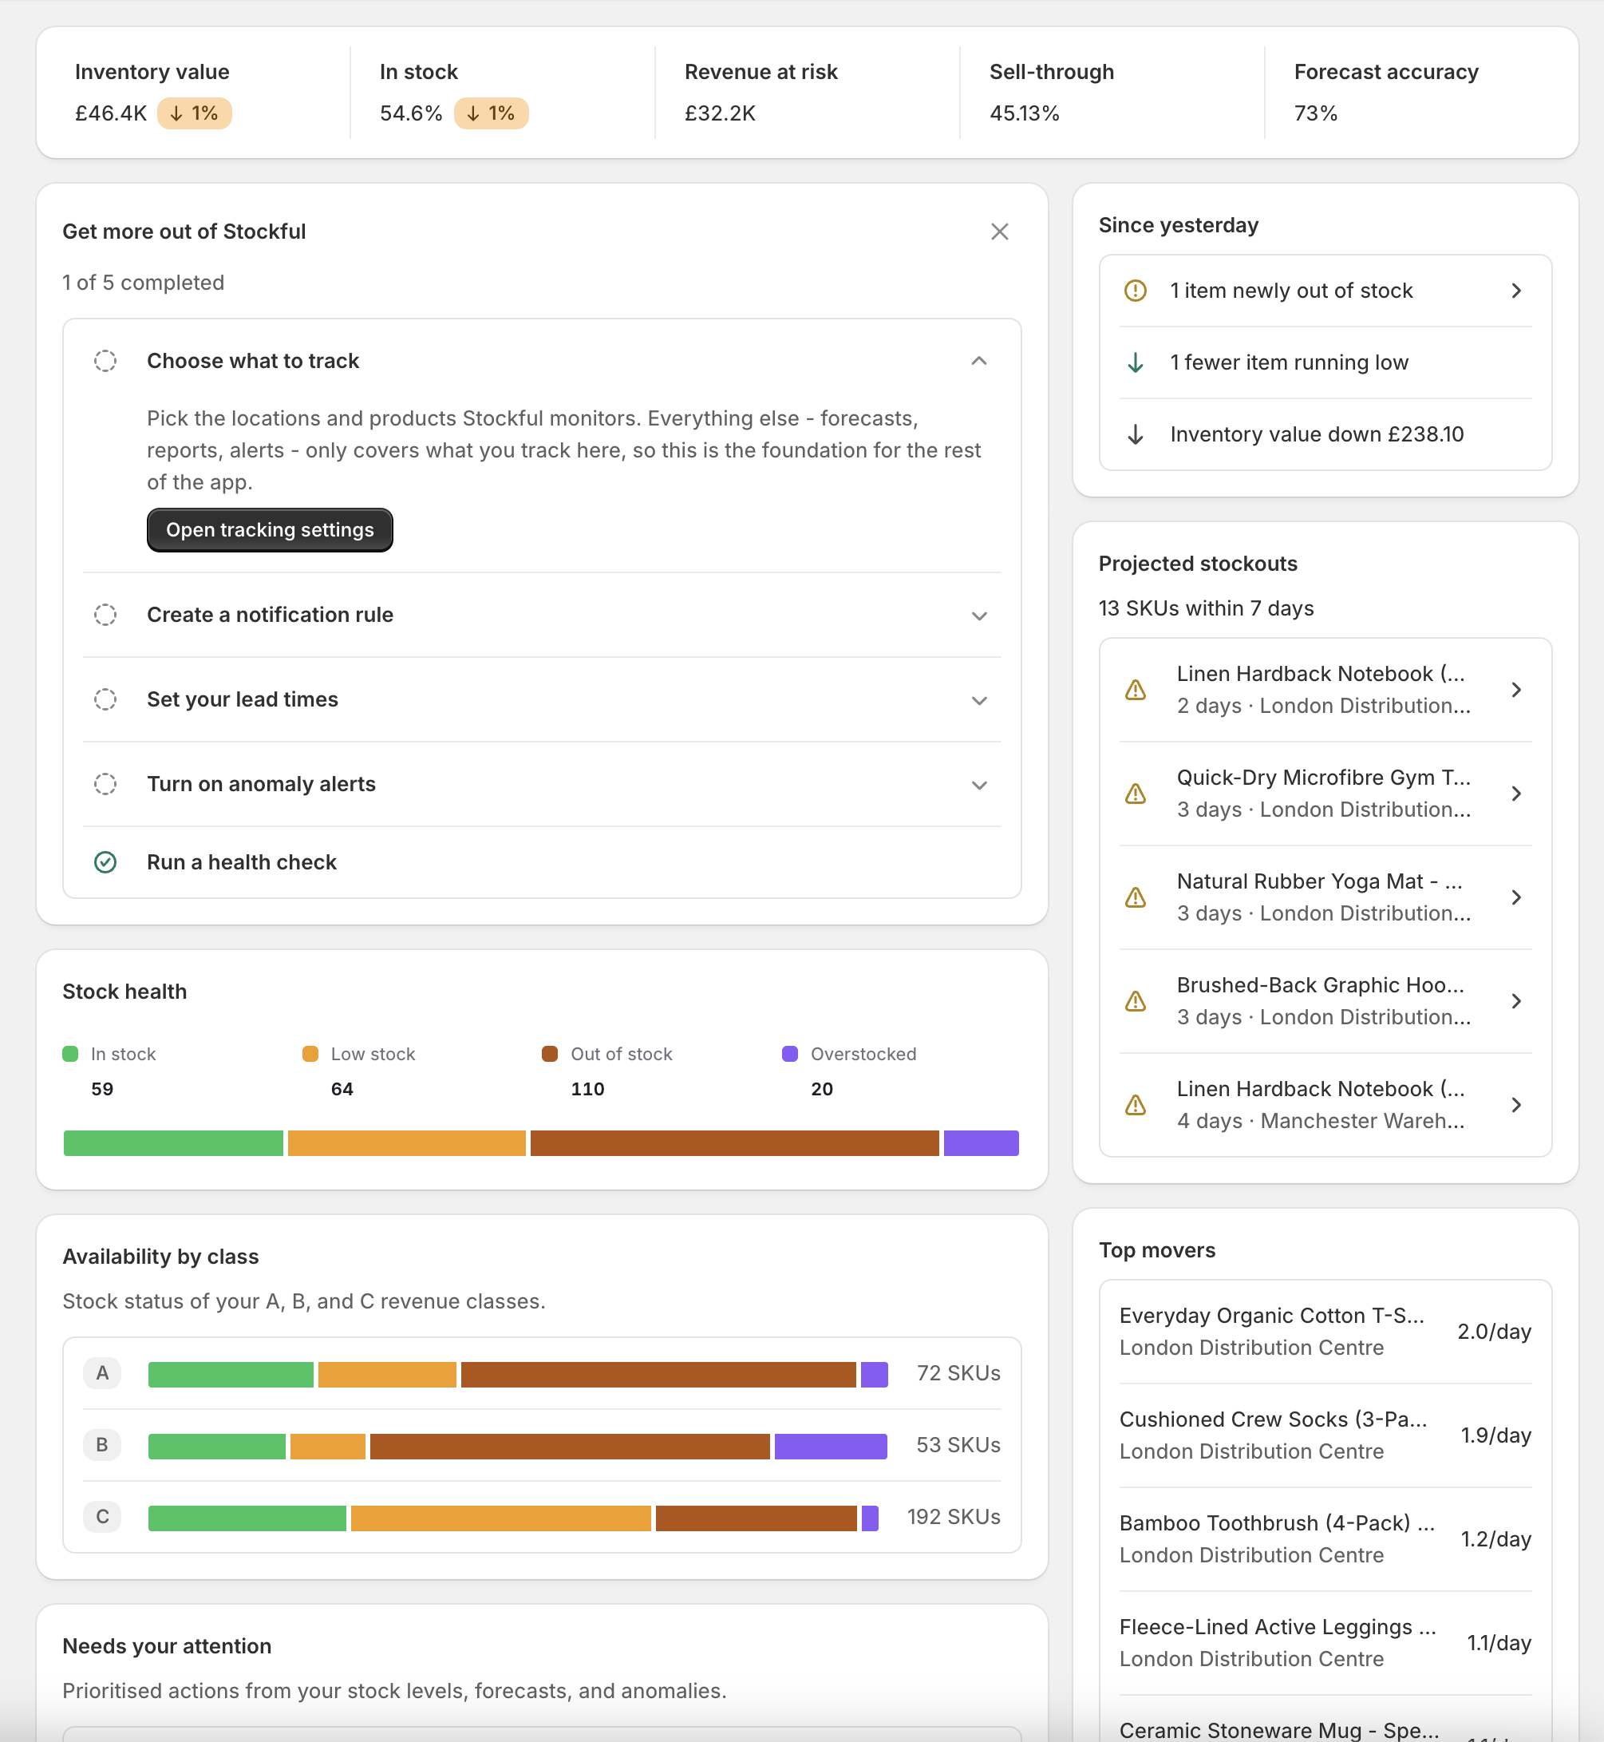Click Open tracking settings button
The width and height of the screenshot is (1604, 1742).
[270, 530]
